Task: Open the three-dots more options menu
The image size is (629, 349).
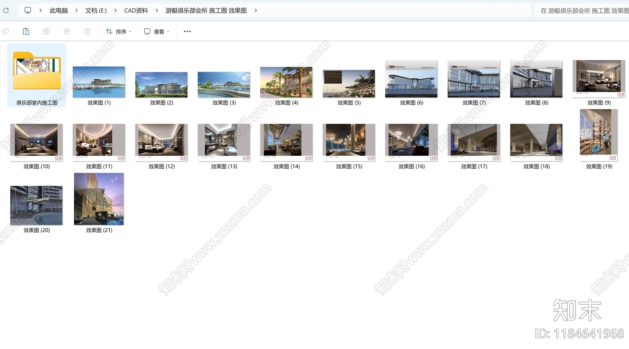Action: 187,31
